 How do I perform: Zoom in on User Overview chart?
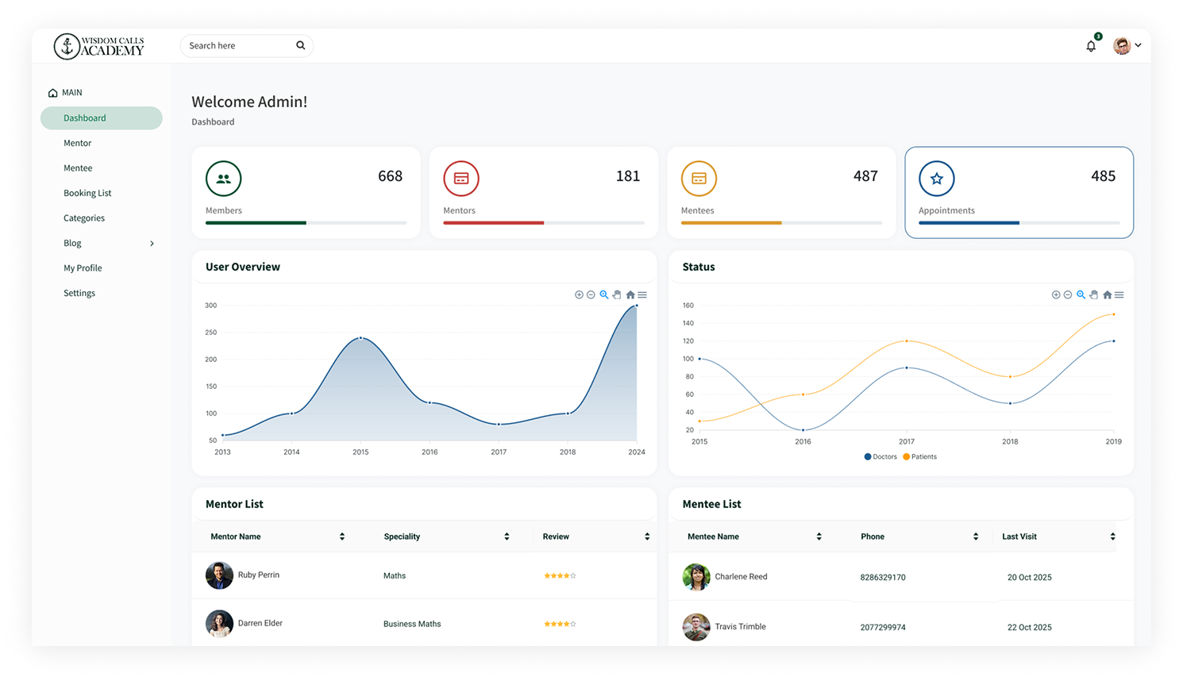pos(579,294)
